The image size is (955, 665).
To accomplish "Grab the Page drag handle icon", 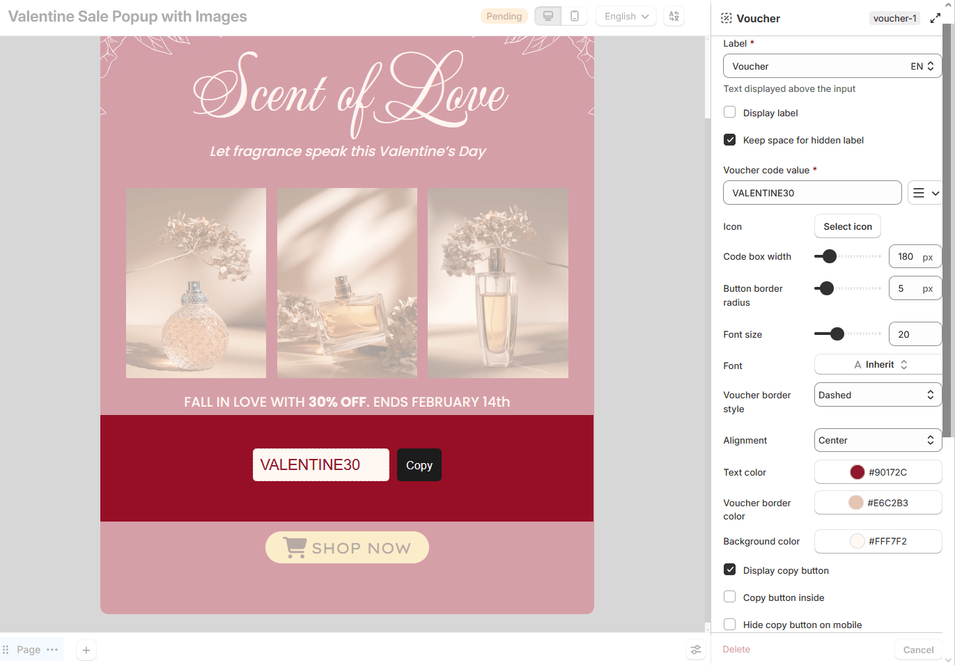I will pos(6,650).
